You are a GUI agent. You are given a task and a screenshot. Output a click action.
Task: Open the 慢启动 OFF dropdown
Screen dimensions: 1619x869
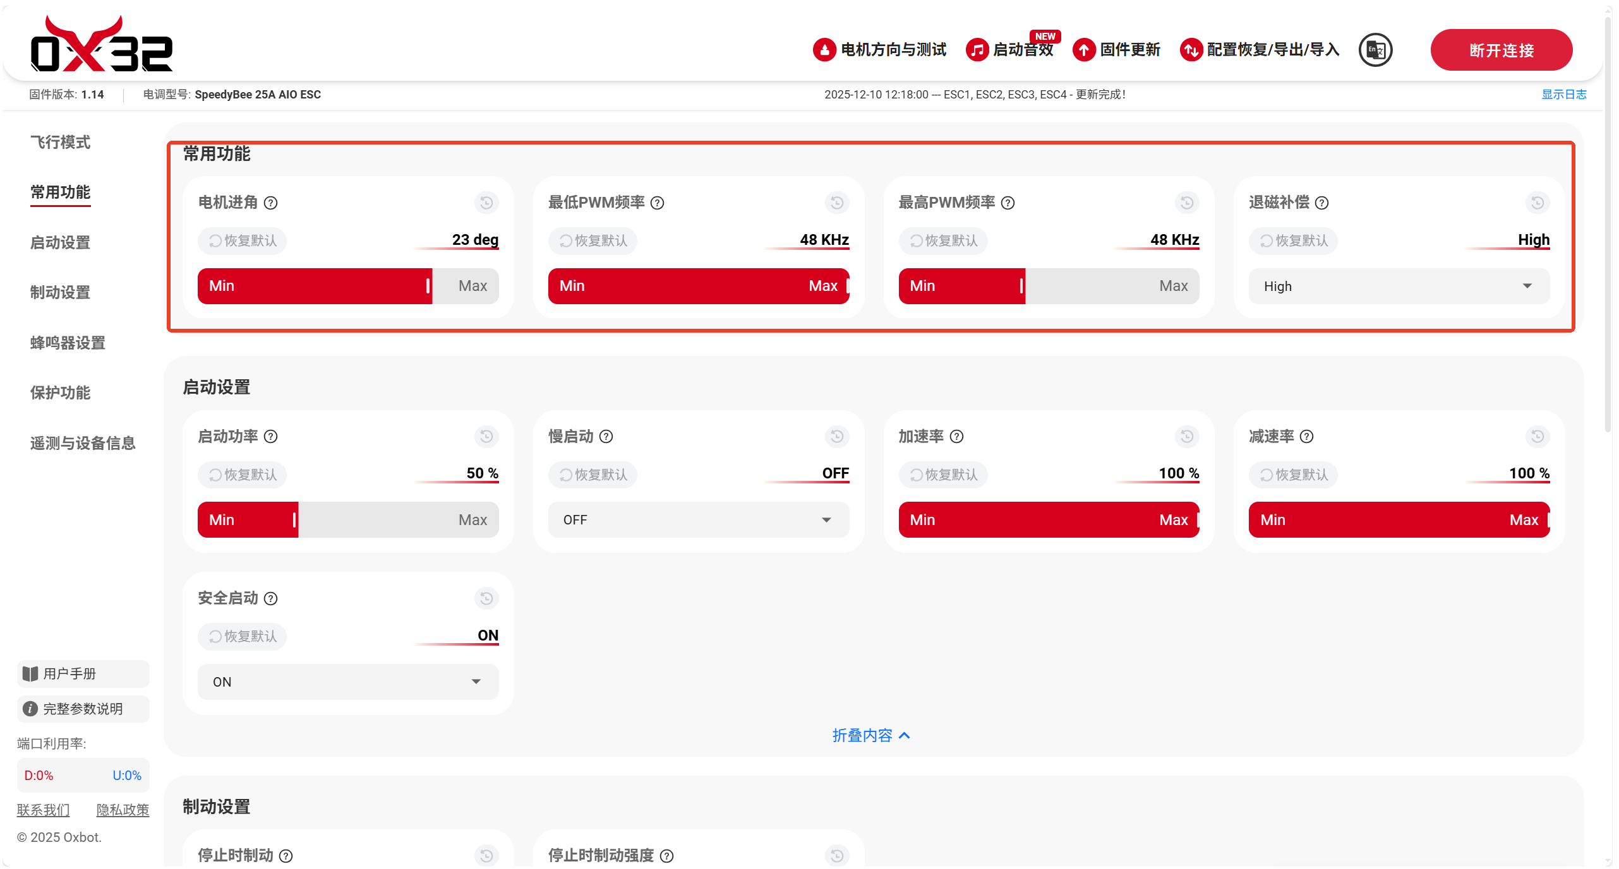tap(698, 520)
